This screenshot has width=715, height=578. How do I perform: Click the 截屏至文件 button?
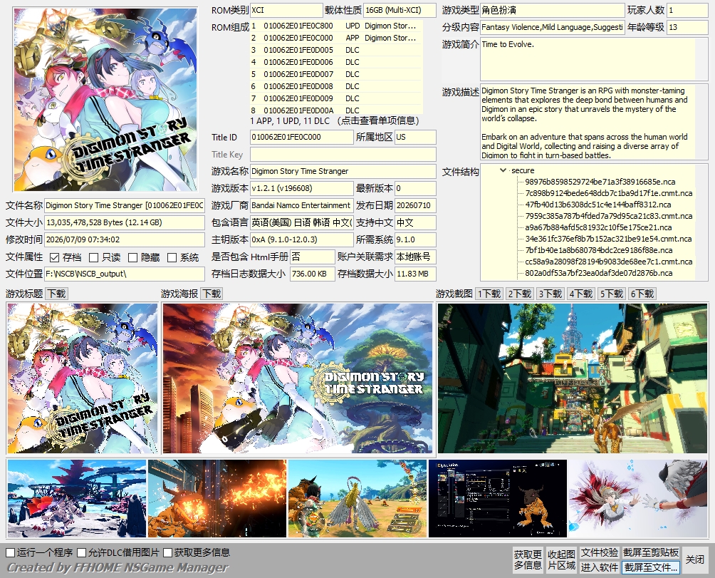651,567
